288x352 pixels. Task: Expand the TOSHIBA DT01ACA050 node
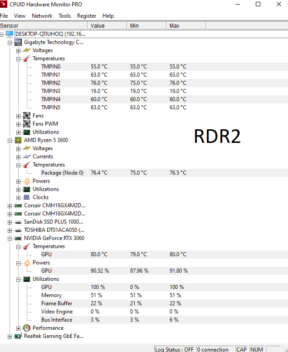10,230
